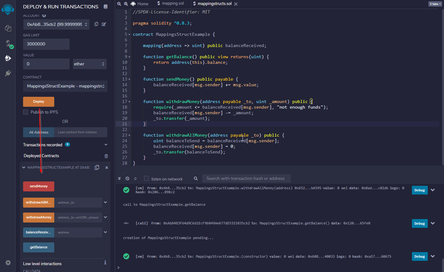The height and width of the screenshot is (272, 444).
Task: Copy the selected account address
Action: point(96,24)
